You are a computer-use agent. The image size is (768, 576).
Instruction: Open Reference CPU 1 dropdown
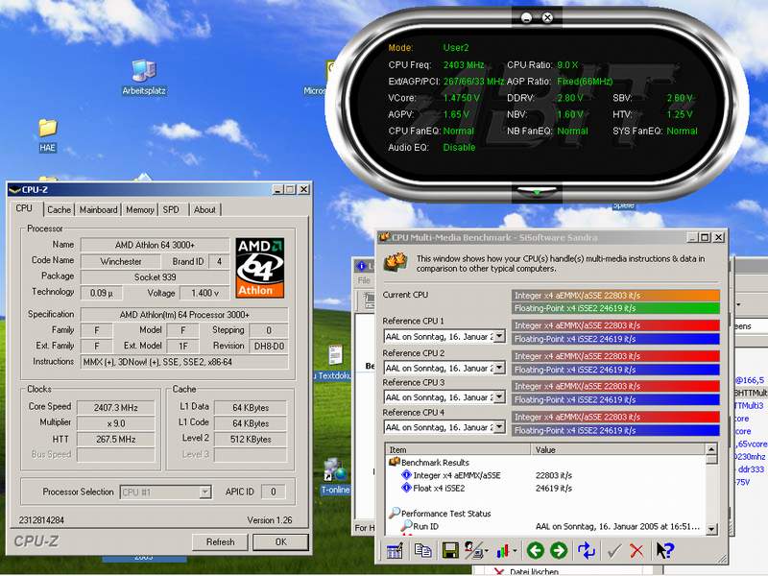(x=498, y=337)
